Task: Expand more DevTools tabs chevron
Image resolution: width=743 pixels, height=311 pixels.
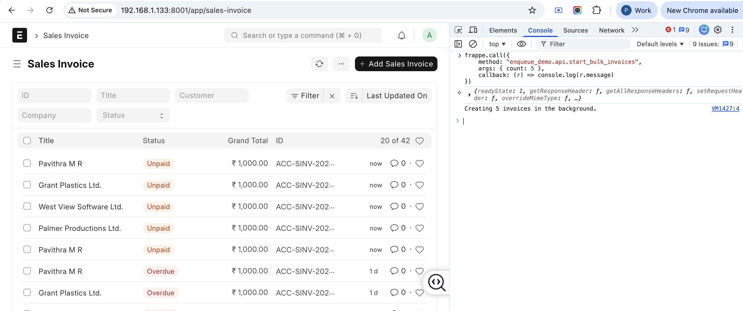Action: tap(635, 30)
